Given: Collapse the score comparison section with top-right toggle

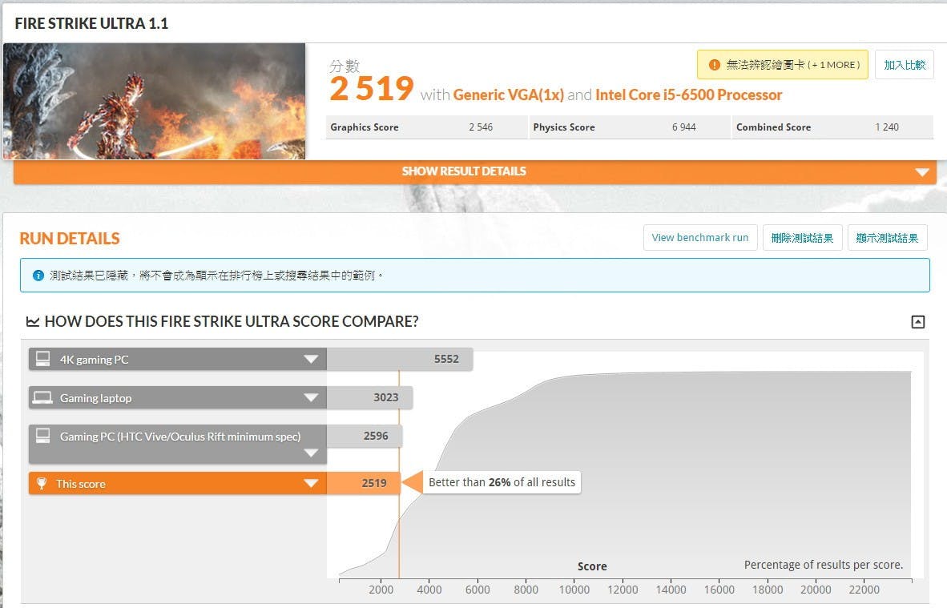Looking at the screenshot, I should [918, 322].
